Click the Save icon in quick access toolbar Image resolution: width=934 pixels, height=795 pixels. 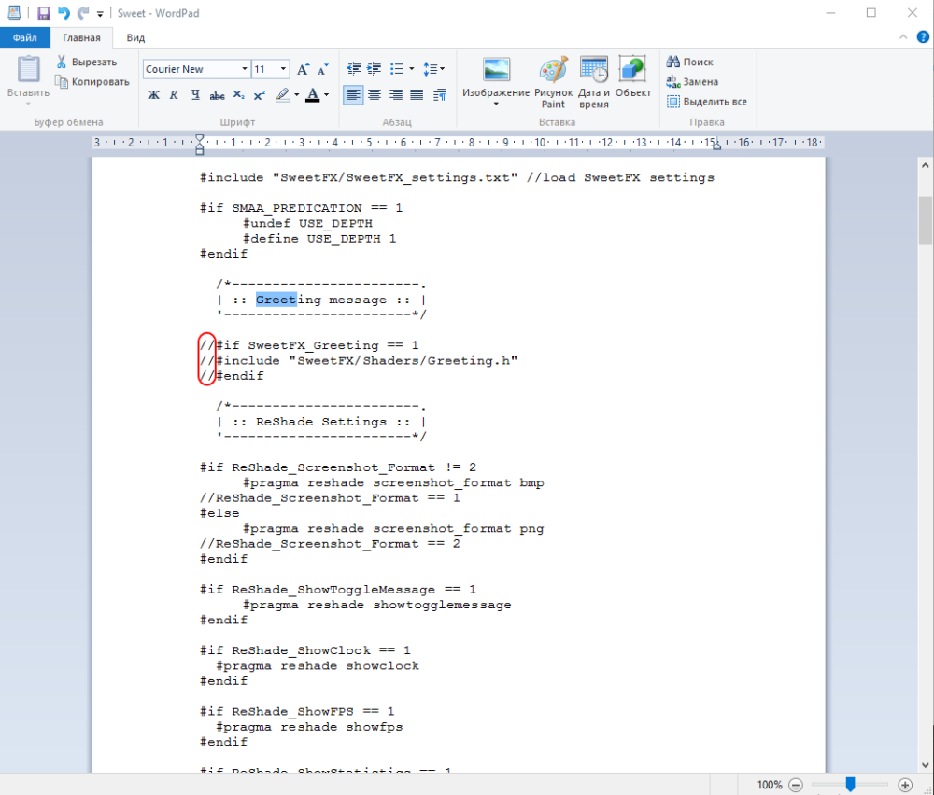[x=44, y=13]
